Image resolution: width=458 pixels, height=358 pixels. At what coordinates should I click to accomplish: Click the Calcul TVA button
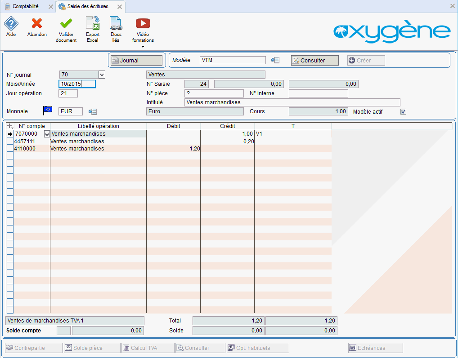pos(148,348)
